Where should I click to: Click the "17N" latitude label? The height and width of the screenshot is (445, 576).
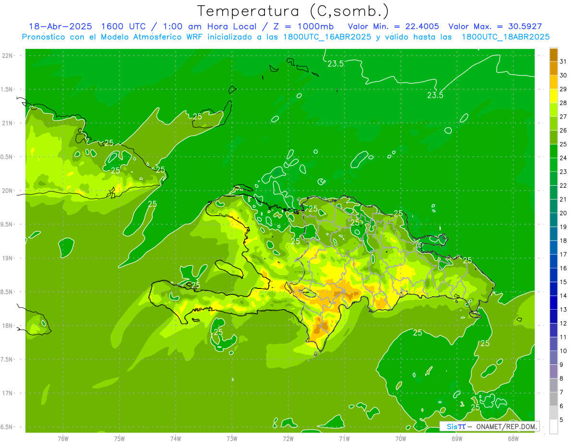[x=8, y=393]
